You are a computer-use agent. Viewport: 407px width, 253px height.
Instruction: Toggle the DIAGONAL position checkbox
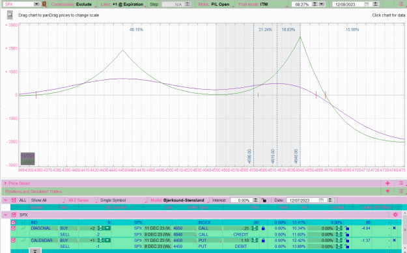[13, 228]
